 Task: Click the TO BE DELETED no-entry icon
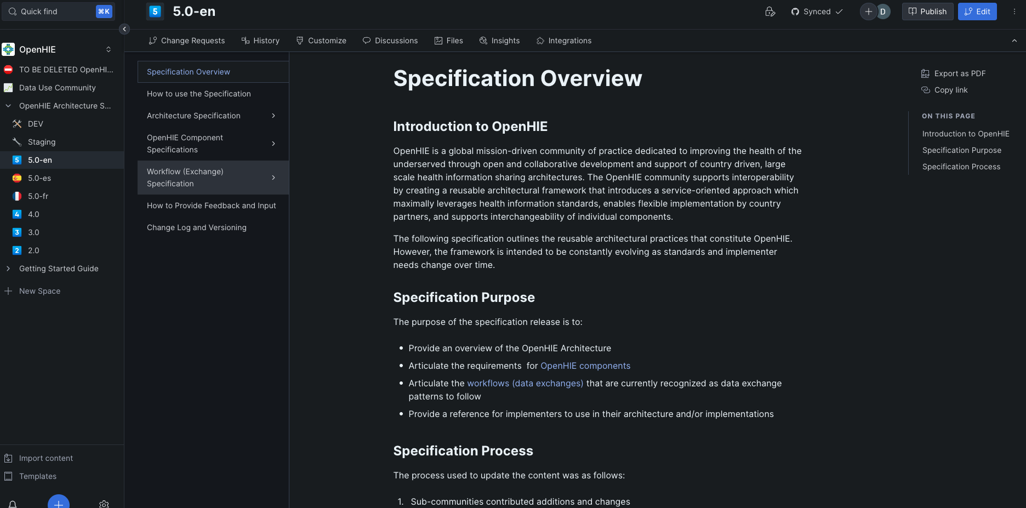(x=8, y=70)
